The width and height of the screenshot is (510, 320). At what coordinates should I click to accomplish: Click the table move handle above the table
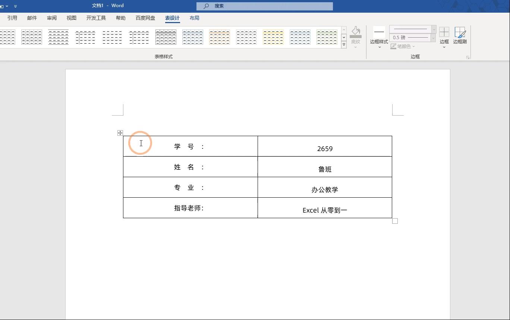pyautogui.click(x=120, y=133)
